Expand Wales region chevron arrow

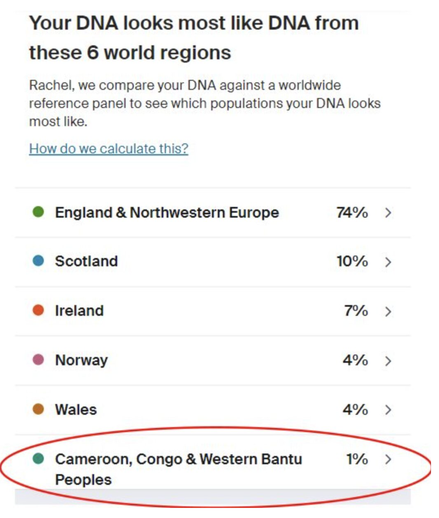[388, 410]
